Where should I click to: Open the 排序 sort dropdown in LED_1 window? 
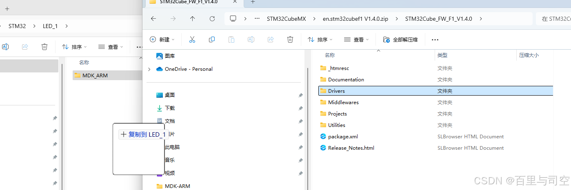pos(74,47)
